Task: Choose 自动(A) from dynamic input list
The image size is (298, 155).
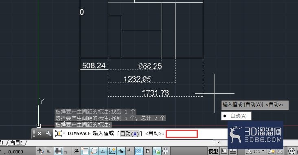Action: 236,116
